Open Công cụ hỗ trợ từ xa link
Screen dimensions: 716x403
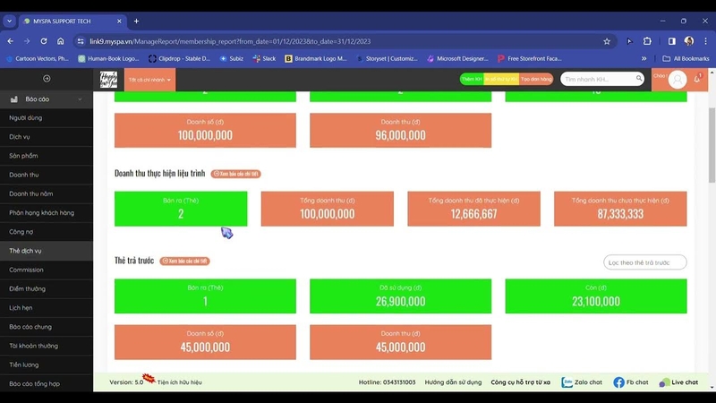pyautogui.click(x=520, y=382)
